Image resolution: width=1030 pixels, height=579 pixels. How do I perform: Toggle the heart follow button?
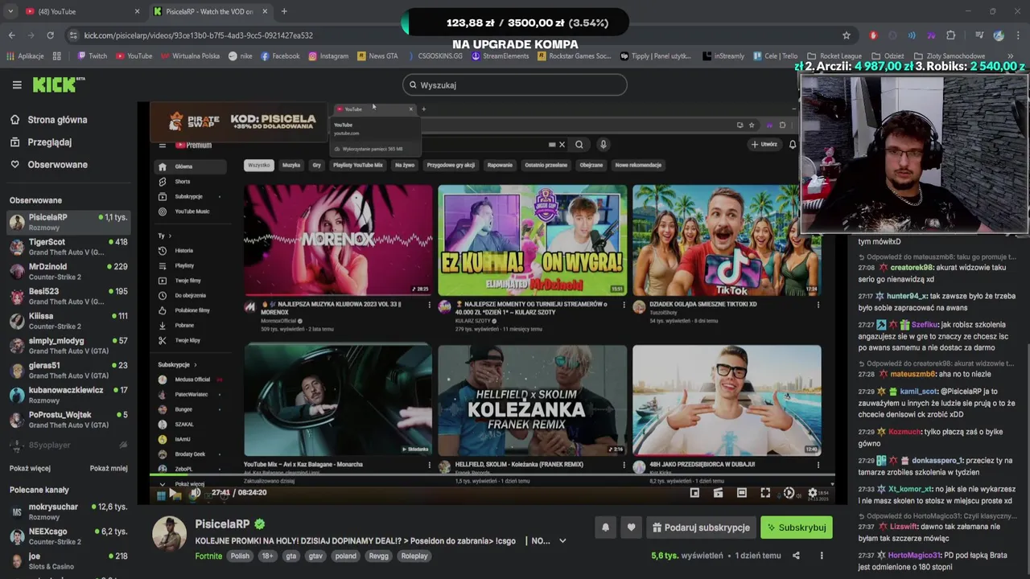pyautogui.click(x=631, y=528)
